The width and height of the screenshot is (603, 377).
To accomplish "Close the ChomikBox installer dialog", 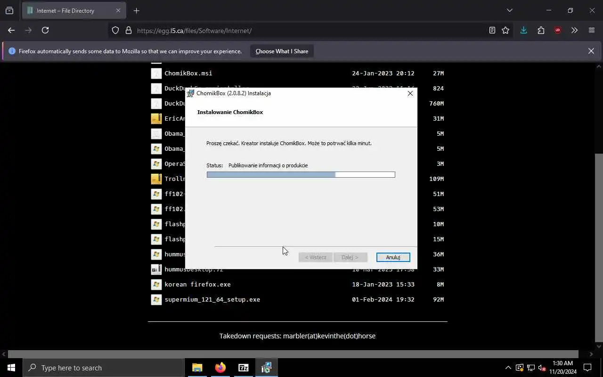I will 410,93.
